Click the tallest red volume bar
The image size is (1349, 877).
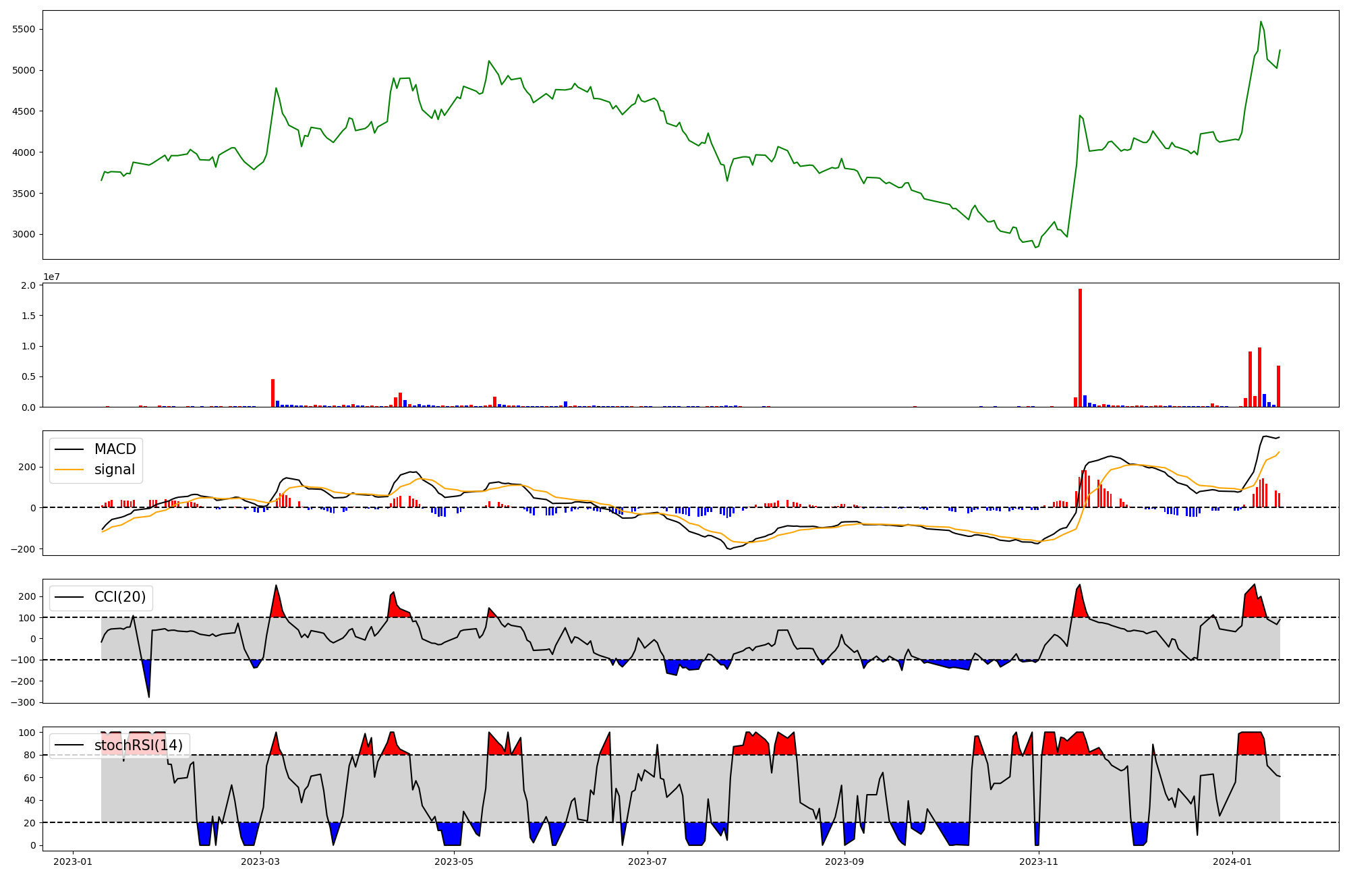(x=1080, y=347)
